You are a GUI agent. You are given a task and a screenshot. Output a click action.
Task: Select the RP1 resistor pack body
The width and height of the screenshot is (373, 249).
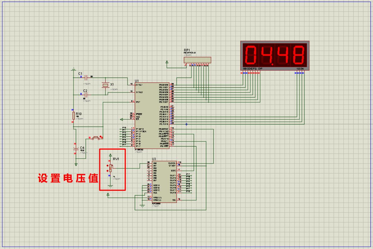coord(197,60)
